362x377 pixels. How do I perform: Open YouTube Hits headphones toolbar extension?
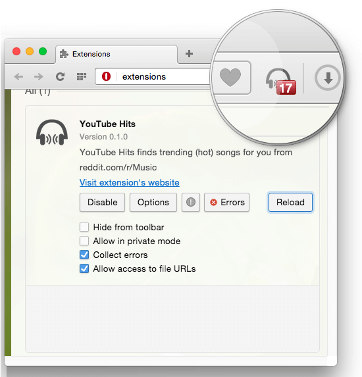(x=280, y=82)
